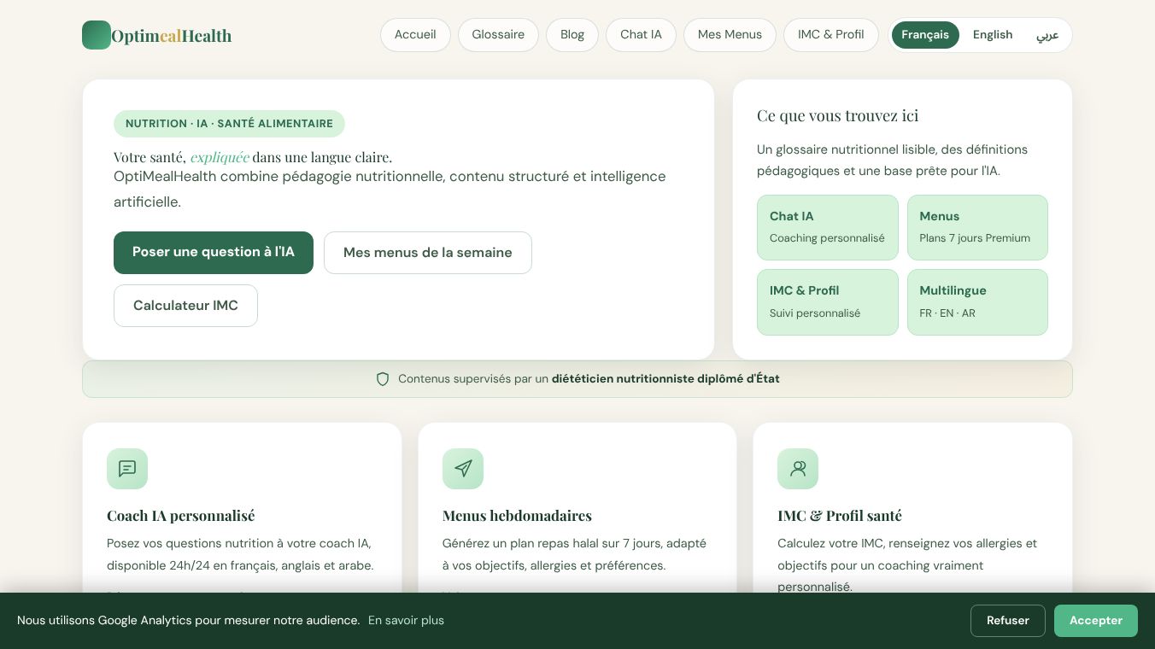Switch language to English
Viewport: 1155px width, 649px height.
[x=993, y=35]
